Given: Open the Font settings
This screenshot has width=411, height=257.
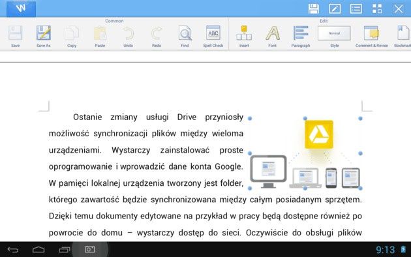Looking at the screenshot, I should (272, 36).
